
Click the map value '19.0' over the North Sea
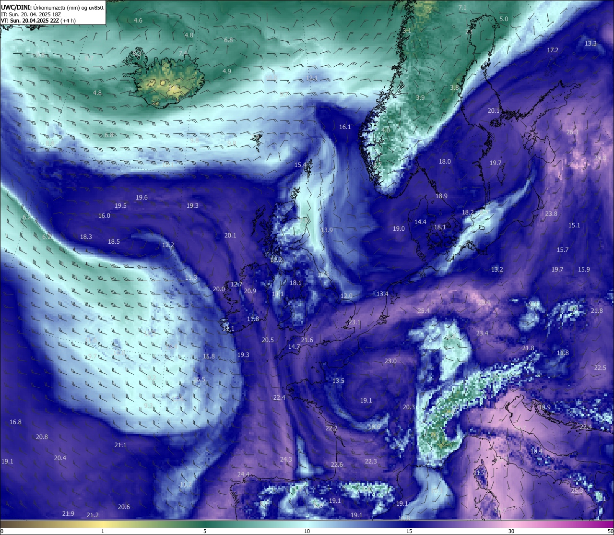coord(399,228)
